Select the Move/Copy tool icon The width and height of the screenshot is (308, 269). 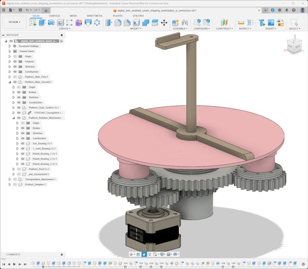[164, 22]
